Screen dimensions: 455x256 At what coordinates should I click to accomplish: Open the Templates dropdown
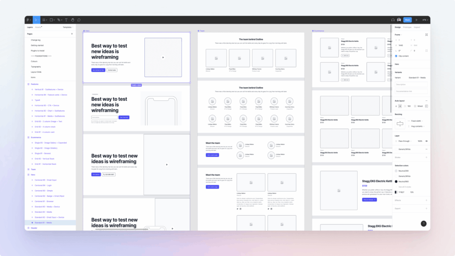(68, 27)
